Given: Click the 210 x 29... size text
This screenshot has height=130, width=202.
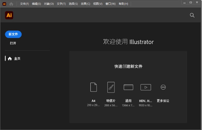Looking at the screenshot, I should (93, 105).
